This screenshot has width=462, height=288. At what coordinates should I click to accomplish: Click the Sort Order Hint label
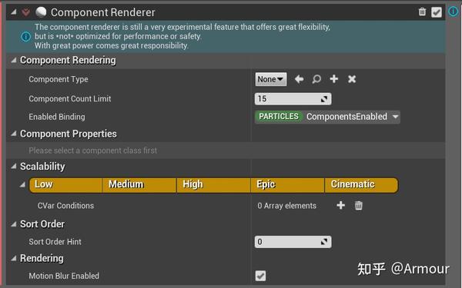[x=55, y=242]
